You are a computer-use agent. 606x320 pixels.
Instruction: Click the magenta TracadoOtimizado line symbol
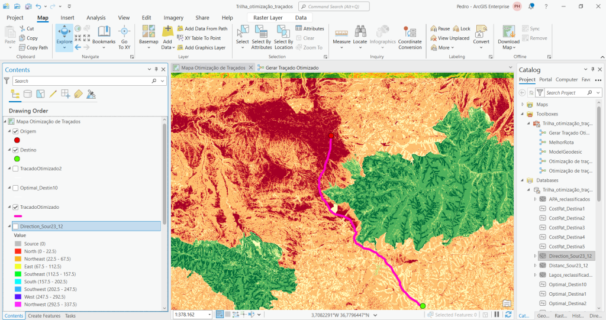coord(18,216)
